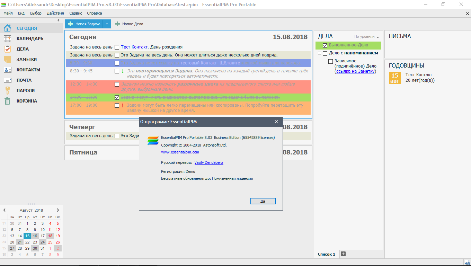The image size is (471, 266).
Task: Select August 23 in the mini calendar
Action: point(35,242)
